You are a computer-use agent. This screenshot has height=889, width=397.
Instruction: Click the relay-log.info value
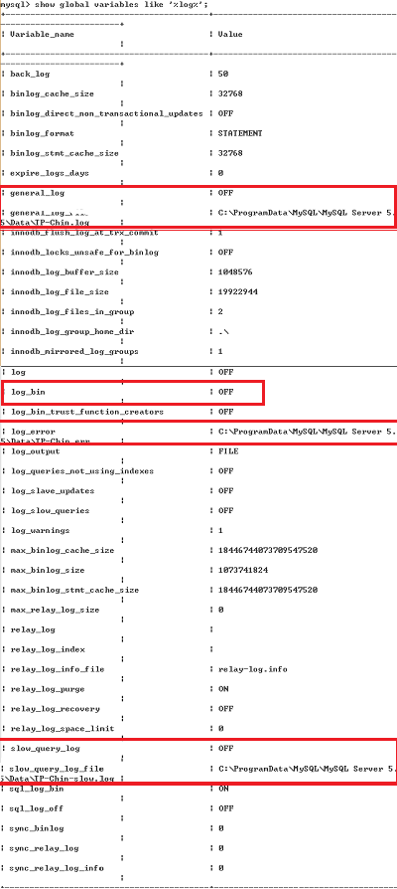[252, 669]
